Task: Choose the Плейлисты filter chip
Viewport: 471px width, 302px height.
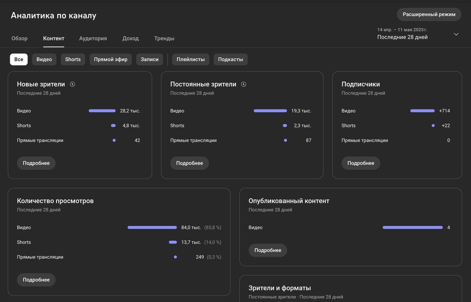Action: pyautogui.click(x=191, y=59)
